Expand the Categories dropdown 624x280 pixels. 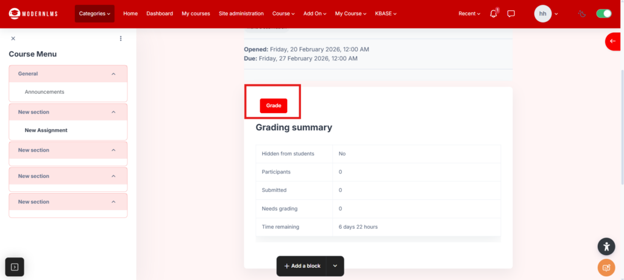pyautogui.click(x=94, y=13)
